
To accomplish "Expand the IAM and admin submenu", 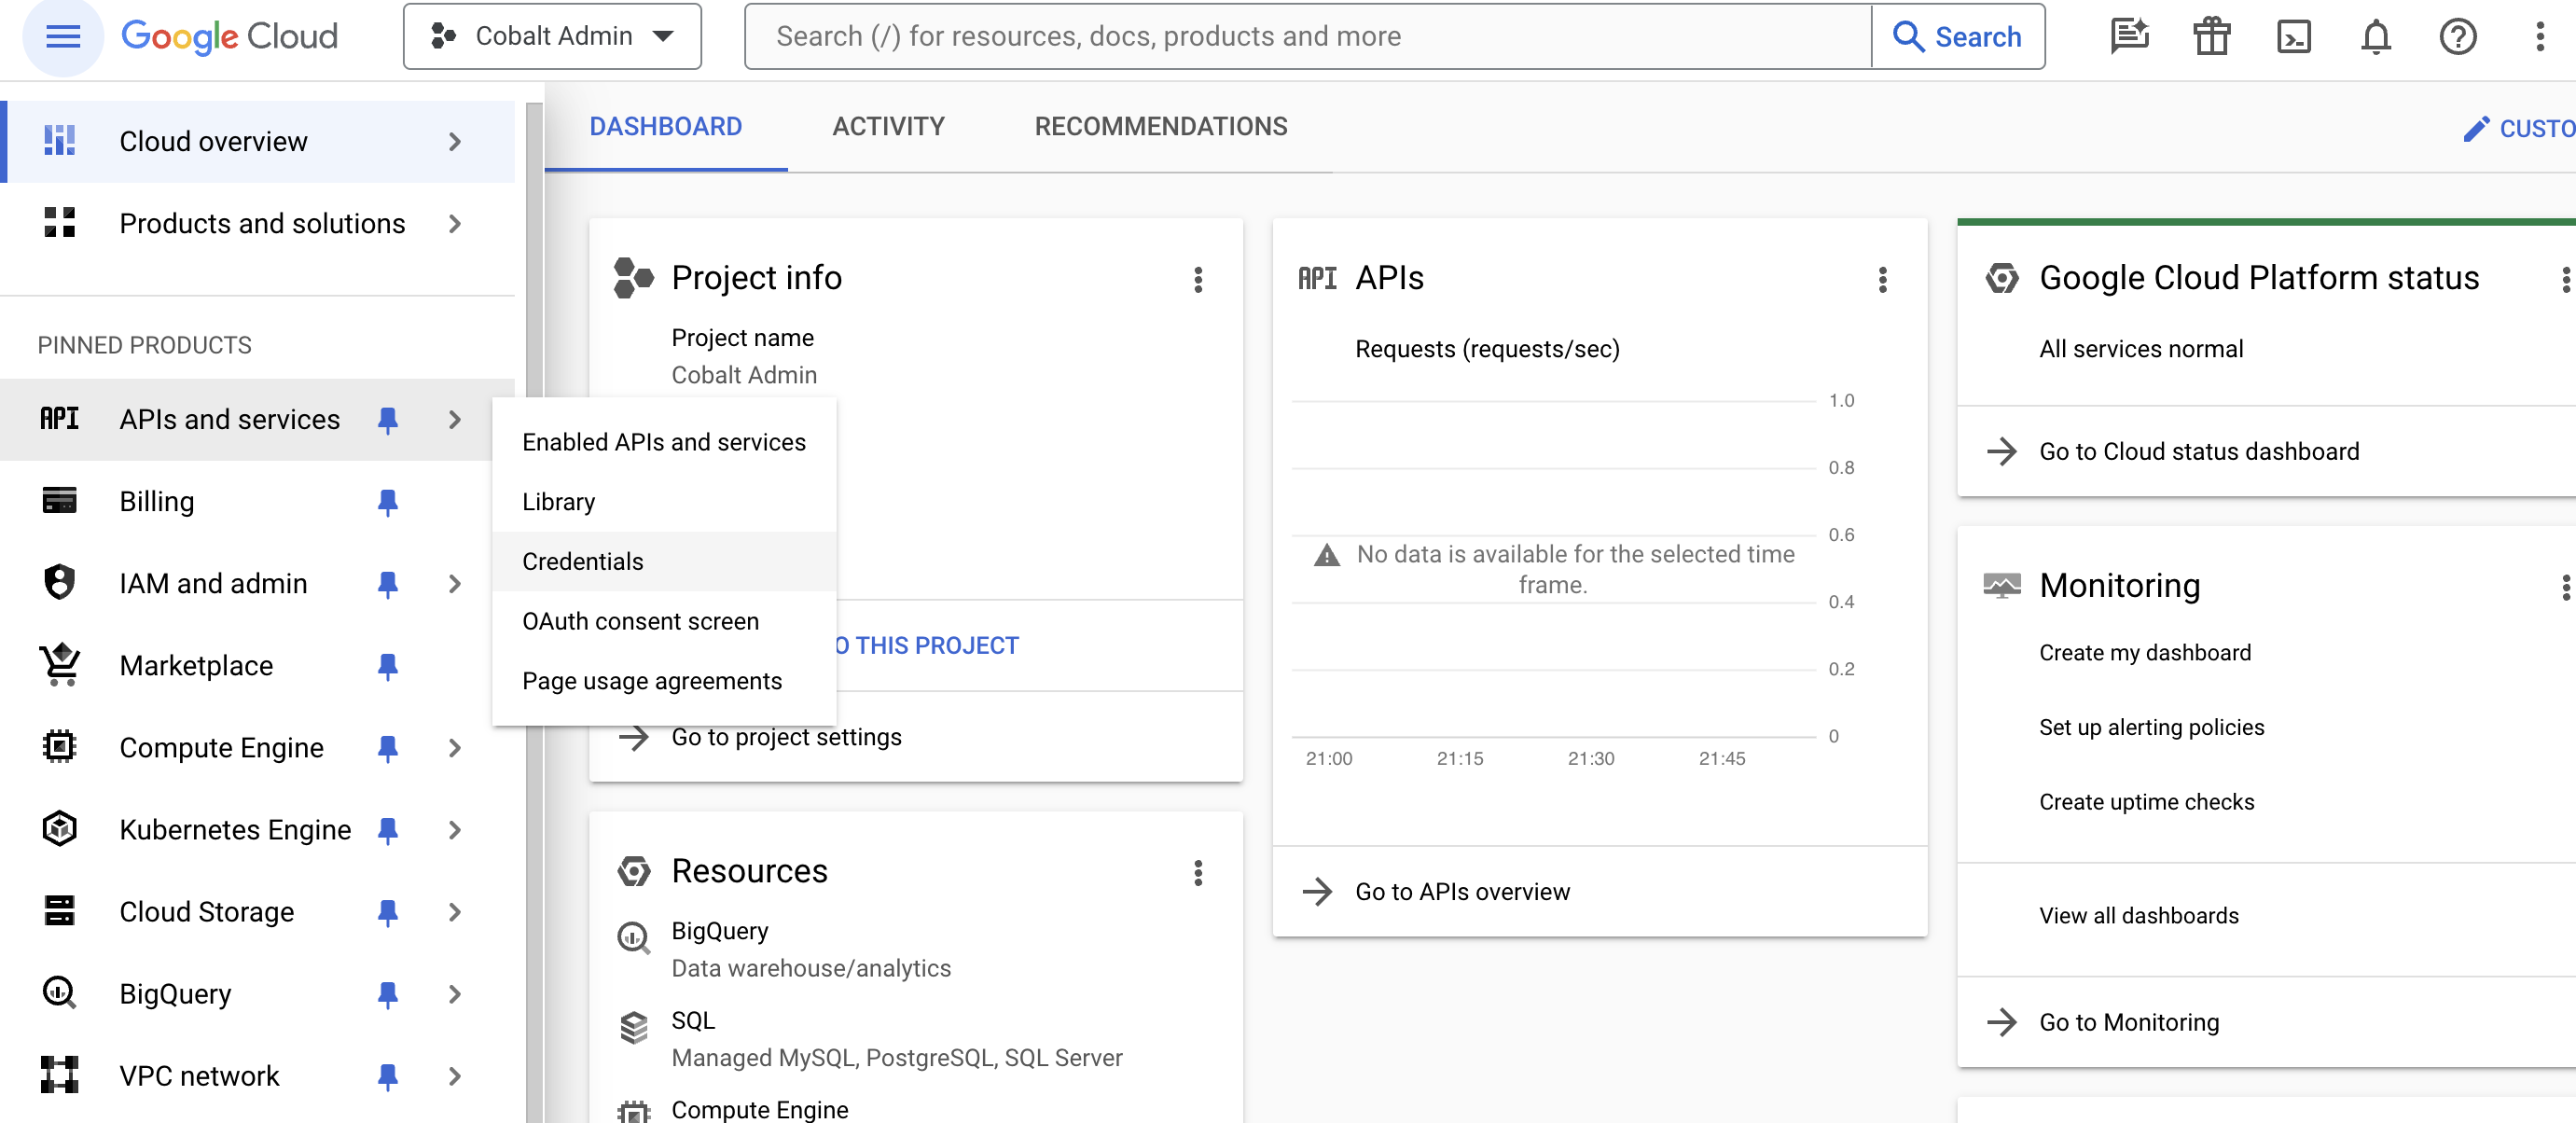I will [x=456, y=583].
